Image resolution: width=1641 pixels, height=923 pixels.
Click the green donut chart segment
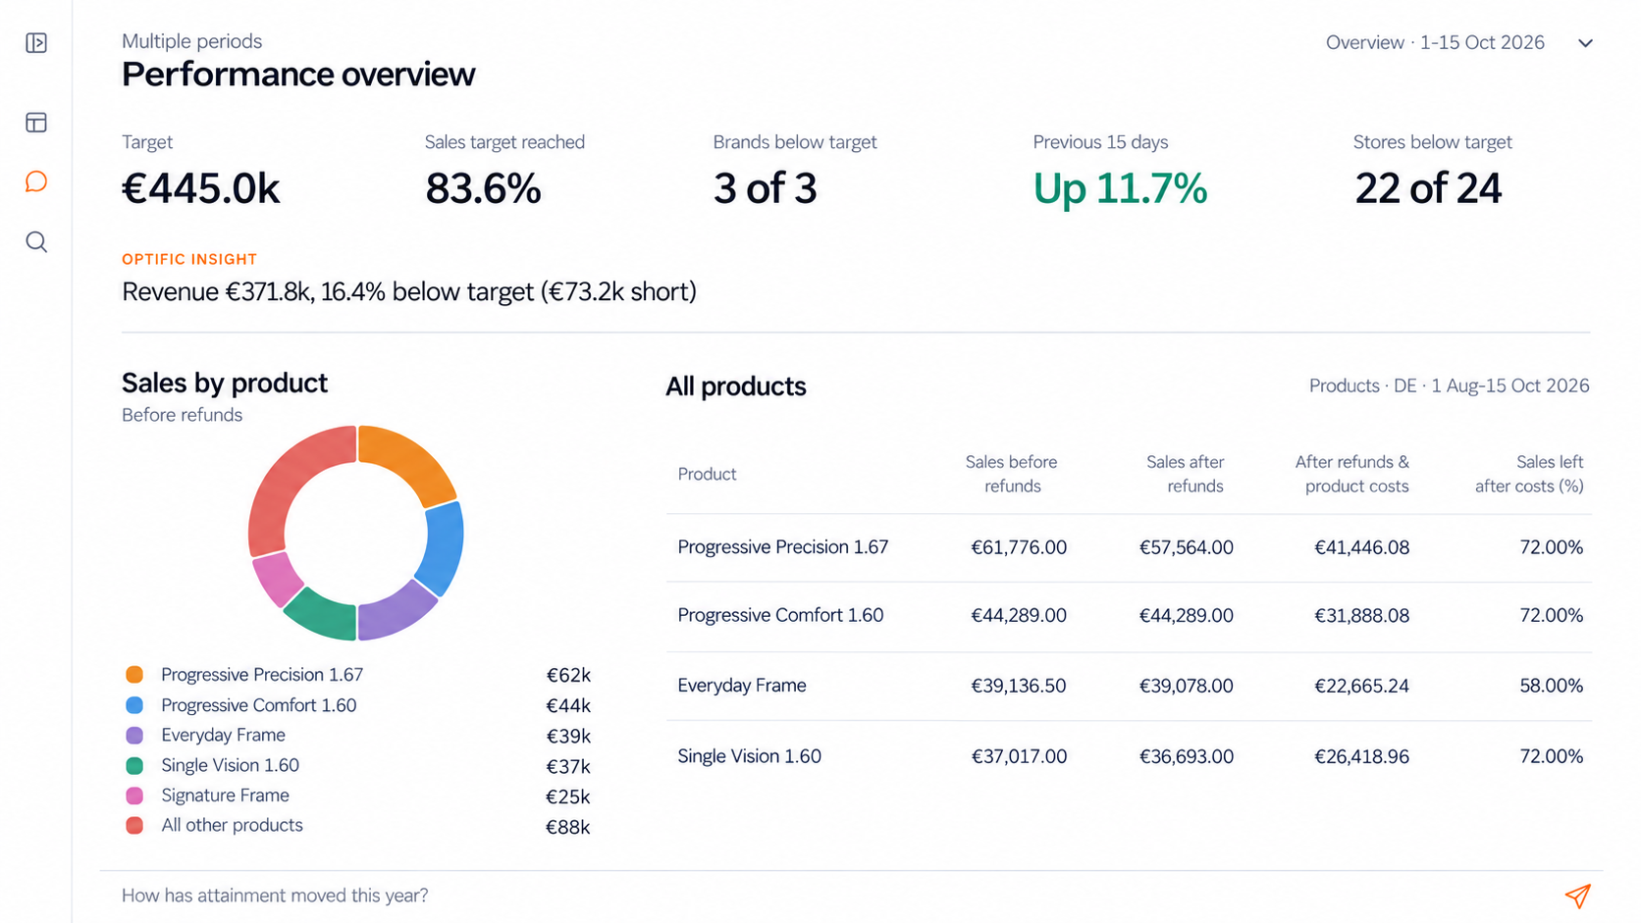[324, 615]
